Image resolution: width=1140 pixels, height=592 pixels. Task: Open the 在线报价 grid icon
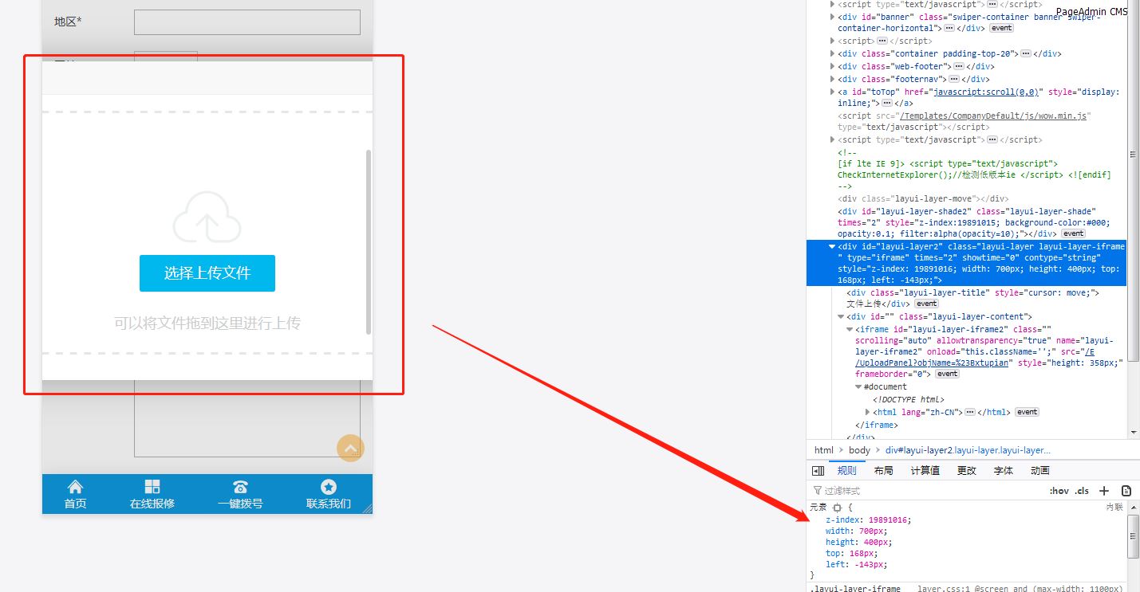pyautogui.click(x=152, y=487)
